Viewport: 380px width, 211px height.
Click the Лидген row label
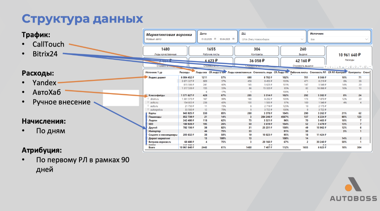[153, 120]
